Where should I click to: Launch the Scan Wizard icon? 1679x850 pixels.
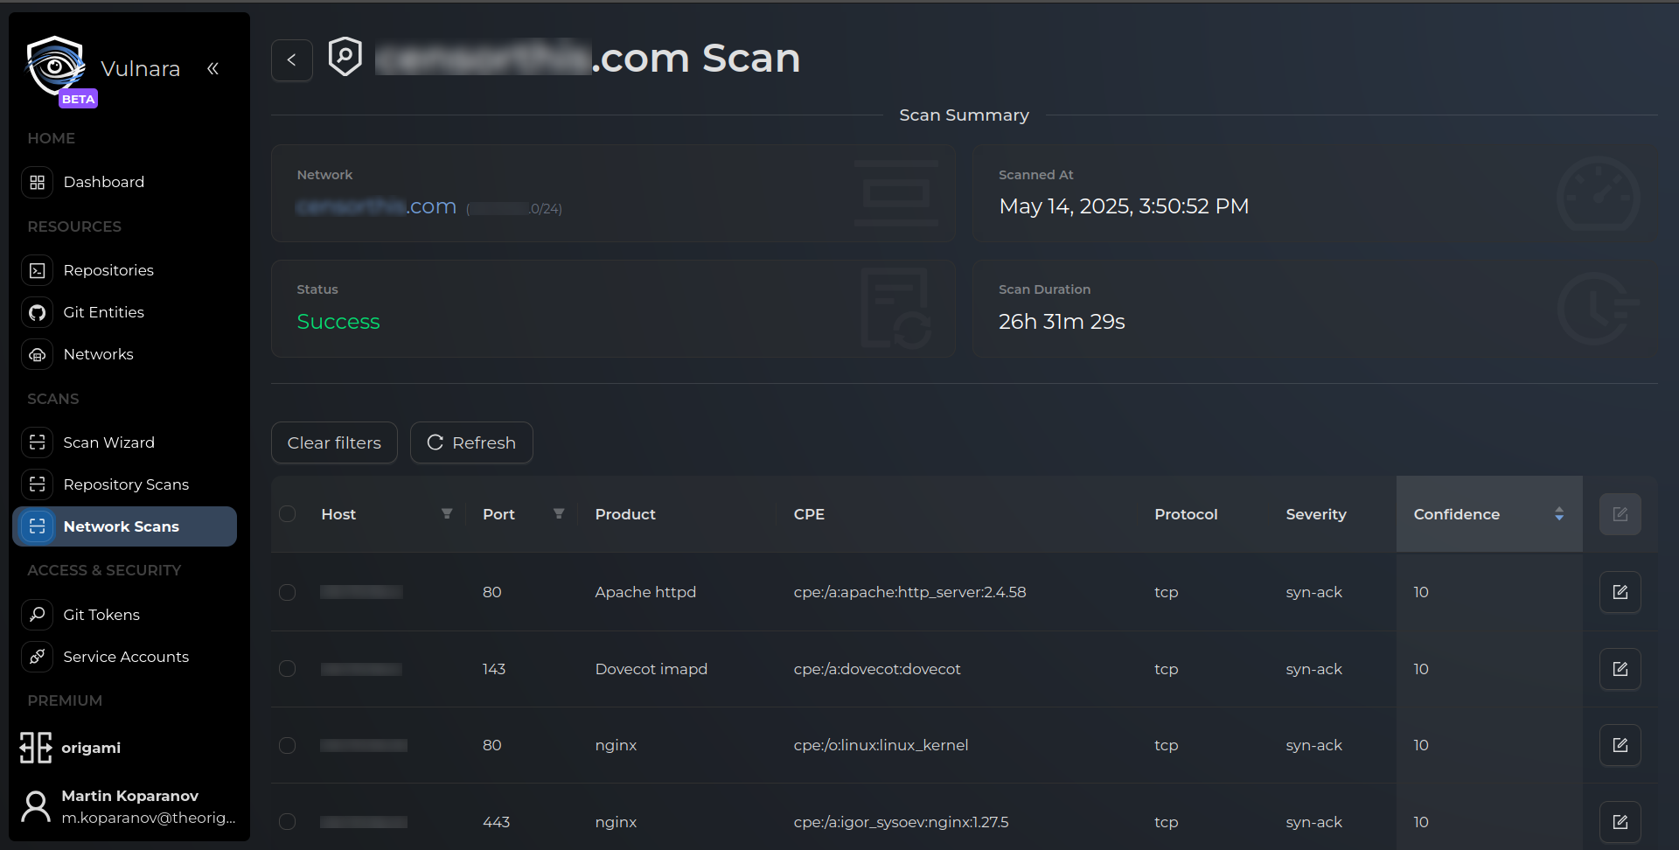coord(37,442)
